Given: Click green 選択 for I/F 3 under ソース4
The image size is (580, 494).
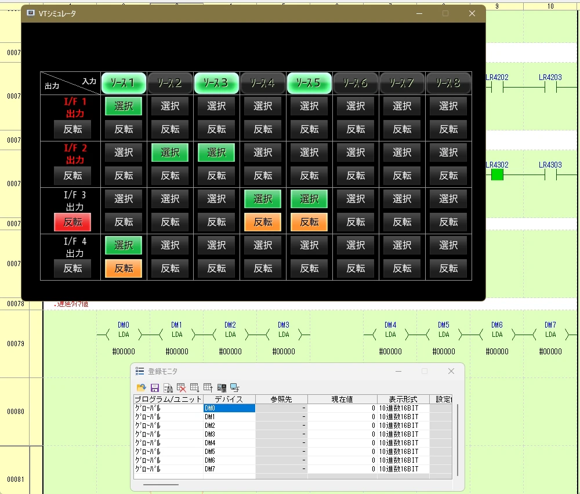Looking at the screenshot, I should 263,199.
